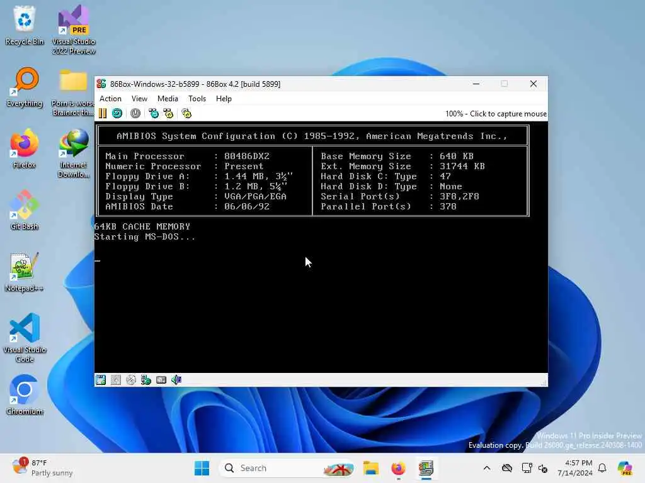
Task: Open the Action menu
Action: coord(110,99)
